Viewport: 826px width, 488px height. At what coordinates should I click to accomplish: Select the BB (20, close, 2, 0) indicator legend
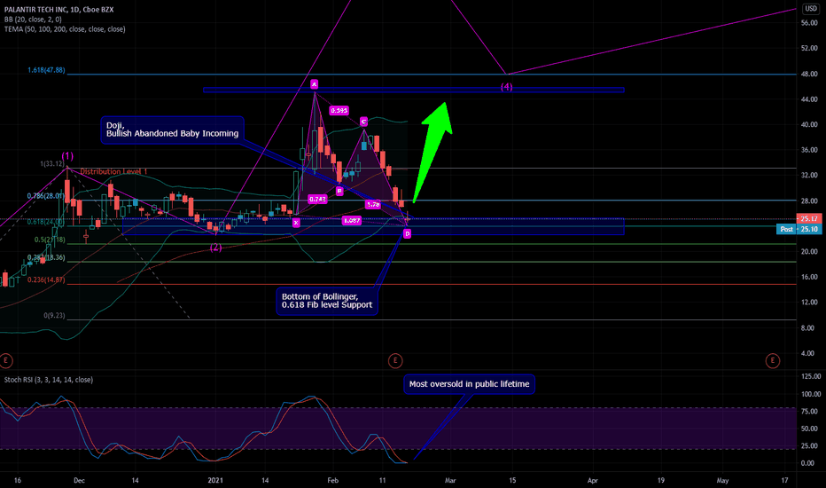(x=33, y=20)
